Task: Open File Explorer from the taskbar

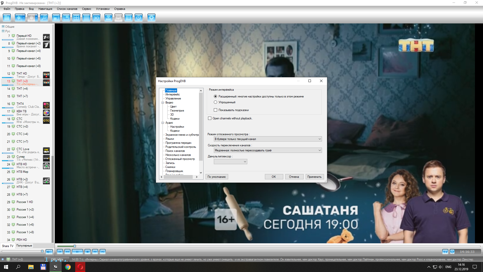Action: pyautogui.click(x=31, y=267)
